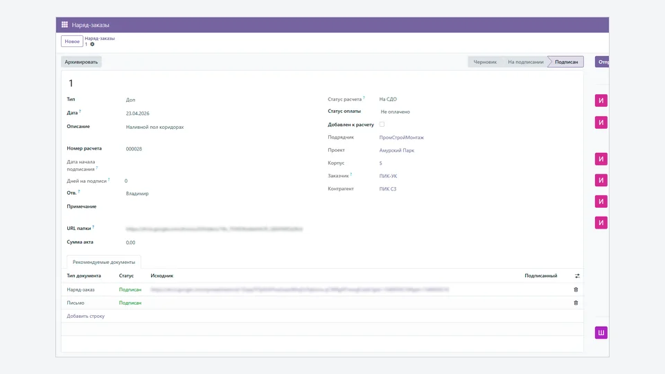Click Подписан status in Наряд-заказ row

(130, 290)
